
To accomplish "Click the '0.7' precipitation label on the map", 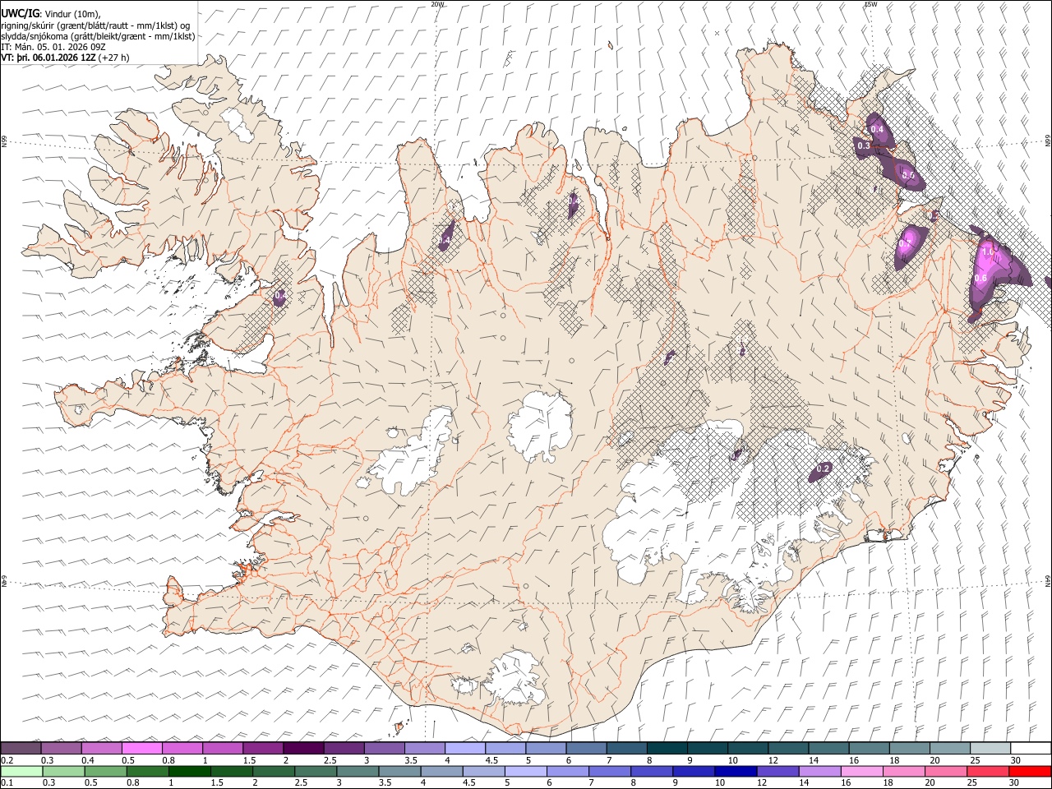I will [x=905, y=243].
